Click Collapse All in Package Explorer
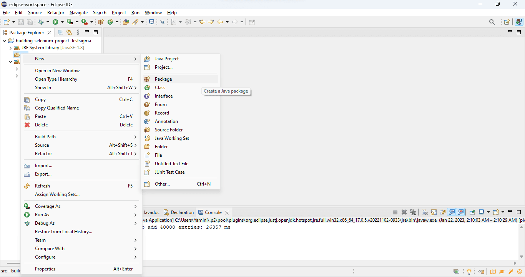Image resolution: width=525 pixels, height=277 pixels. [60, 33]
